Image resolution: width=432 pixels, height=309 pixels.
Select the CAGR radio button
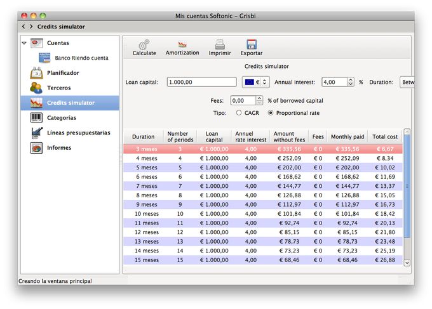pos(239,113)
